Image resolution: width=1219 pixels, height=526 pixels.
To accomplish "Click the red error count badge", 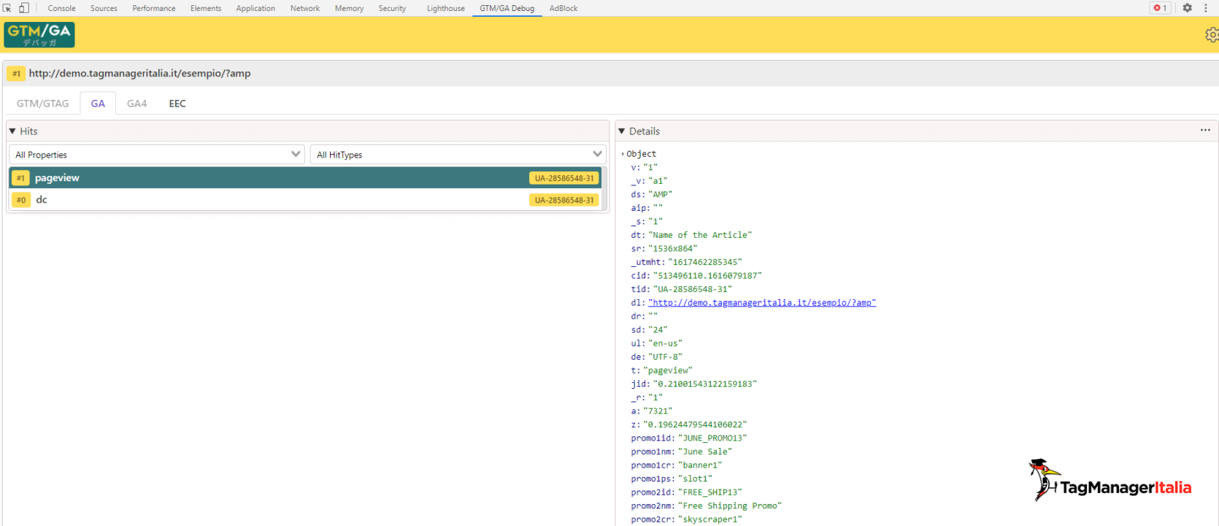I will tap(1159, 8).
